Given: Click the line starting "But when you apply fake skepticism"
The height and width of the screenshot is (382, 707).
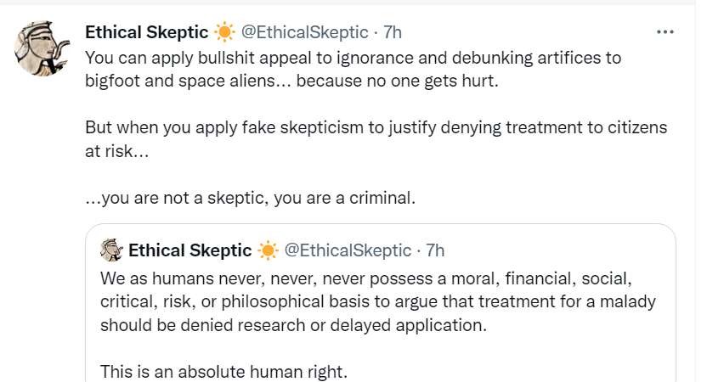Looking at the screenshot, I should (x=376, y=128).
